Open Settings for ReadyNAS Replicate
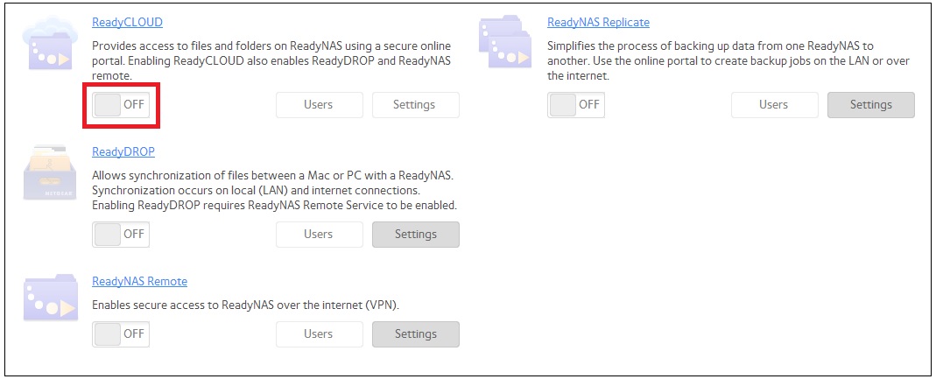 click(870, 105)
